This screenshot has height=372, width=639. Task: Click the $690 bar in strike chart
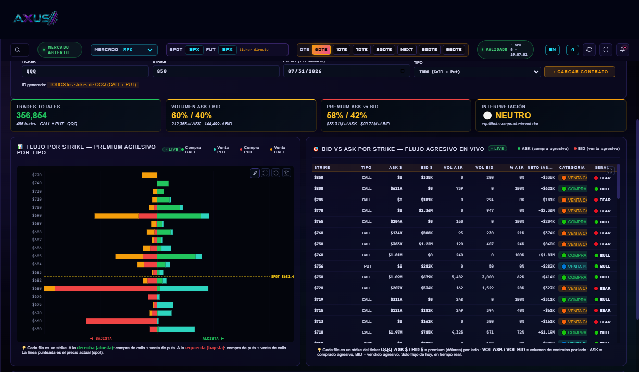[152, 216]
